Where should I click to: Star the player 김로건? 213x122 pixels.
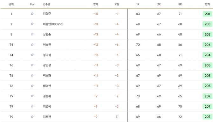coord(32,117)
